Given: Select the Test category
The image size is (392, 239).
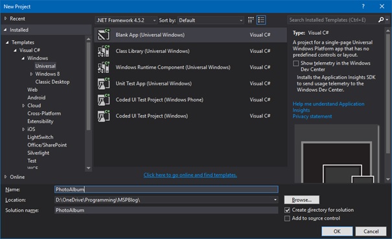Looking at the screenshot, I should (x=32, y=161).
